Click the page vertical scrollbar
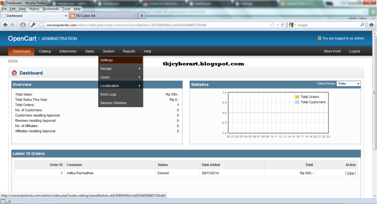Image resolution: width=377 pixels, height=204 pixels. click(x=374, y=92)
